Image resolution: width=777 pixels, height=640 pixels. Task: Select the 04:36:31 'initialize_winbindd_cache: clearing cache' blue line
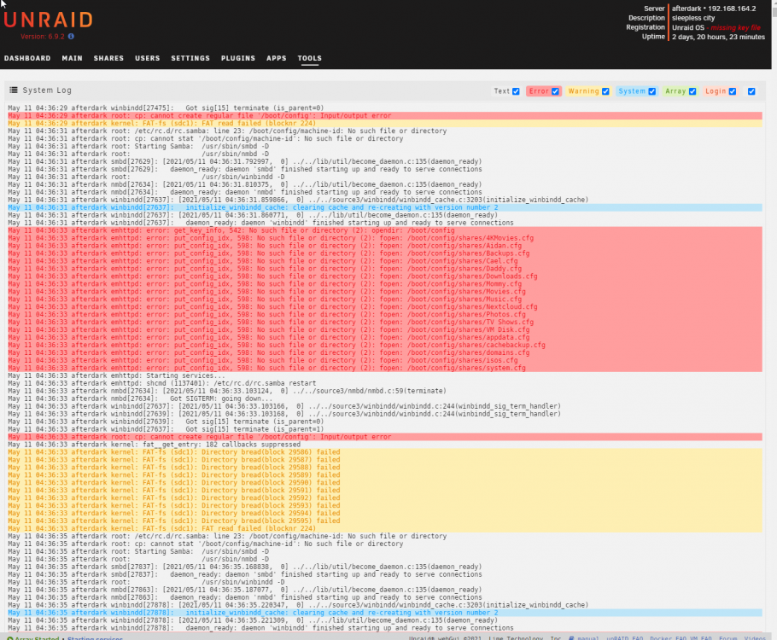pos(384,207)
